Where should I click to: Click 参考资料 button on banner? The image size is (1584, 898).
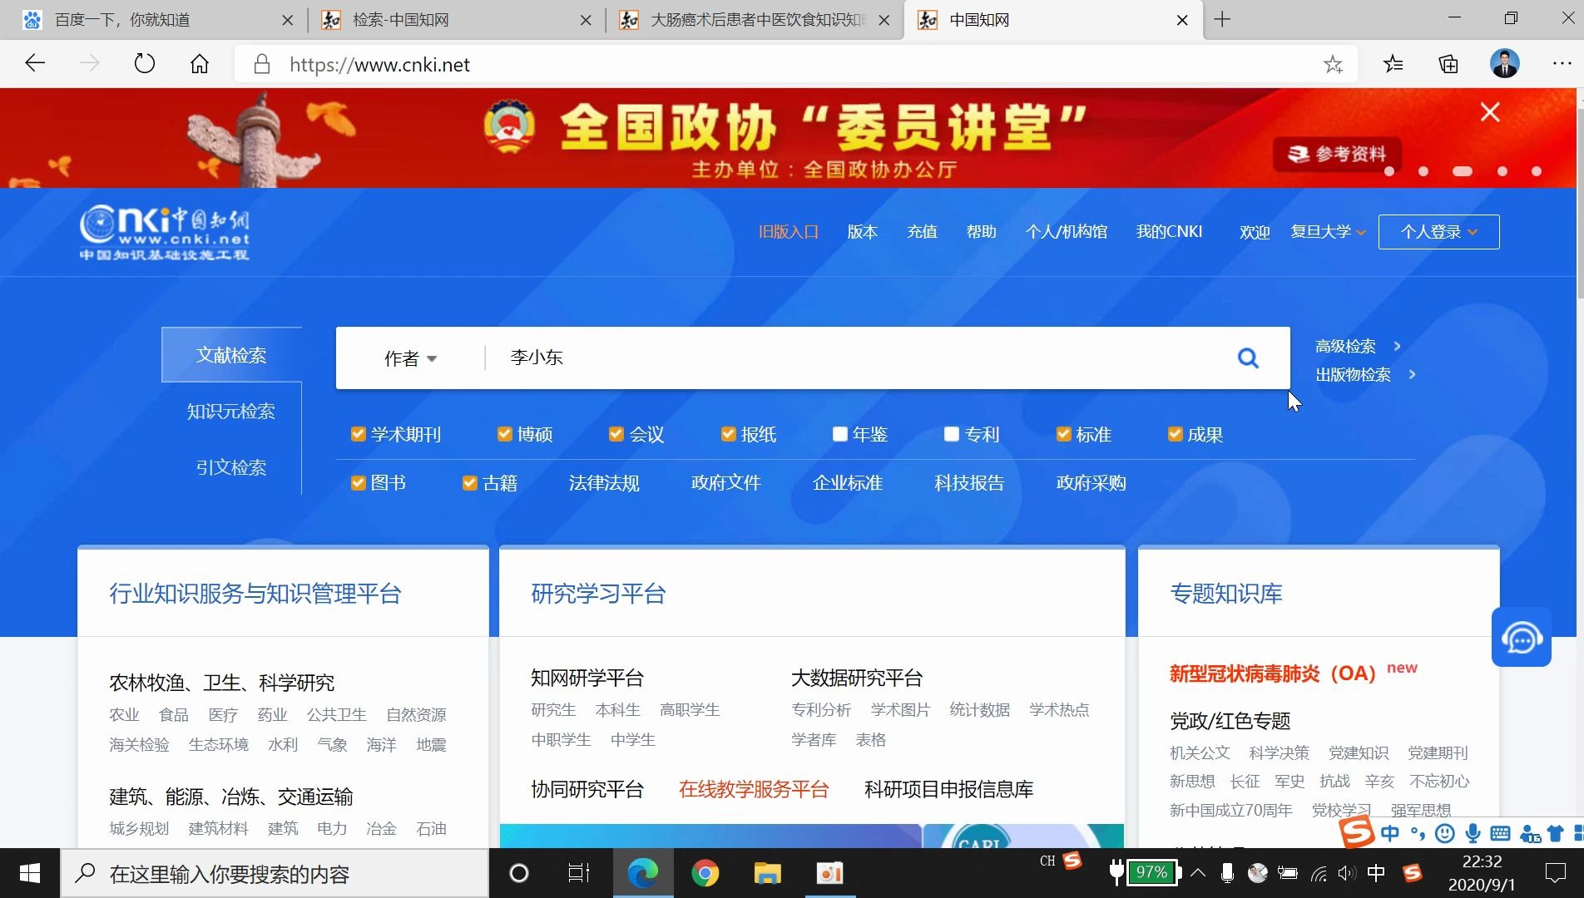(x=1337, y=154)
